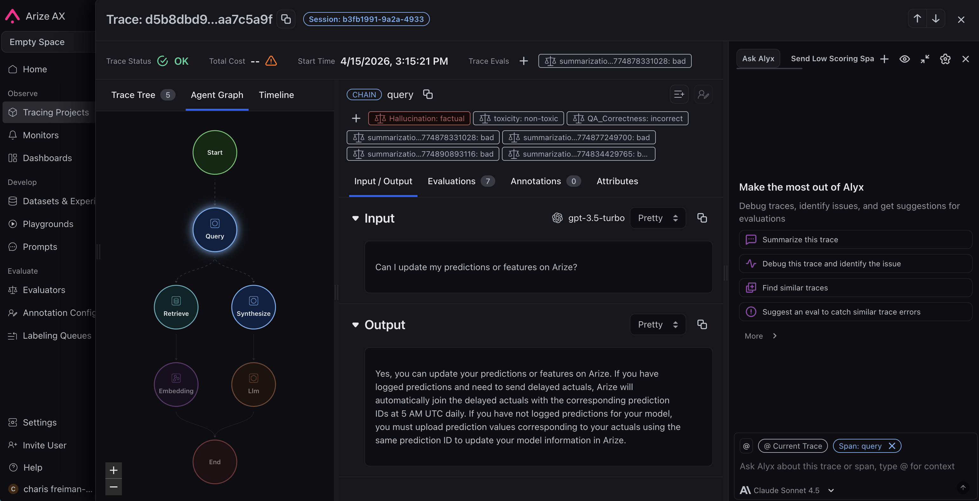Add a trace eval with the plus icon
This screenshot has height=501, width=979.
point(523,61)
